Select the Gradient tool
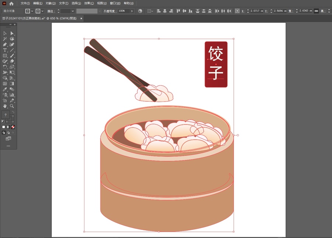Viewport: 332px width, 238px height. (12, 84)
